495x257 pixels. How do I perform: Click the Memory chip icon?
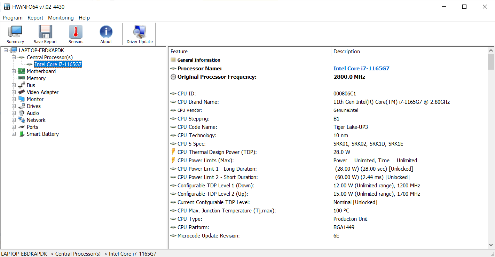[x=22, y=78]
